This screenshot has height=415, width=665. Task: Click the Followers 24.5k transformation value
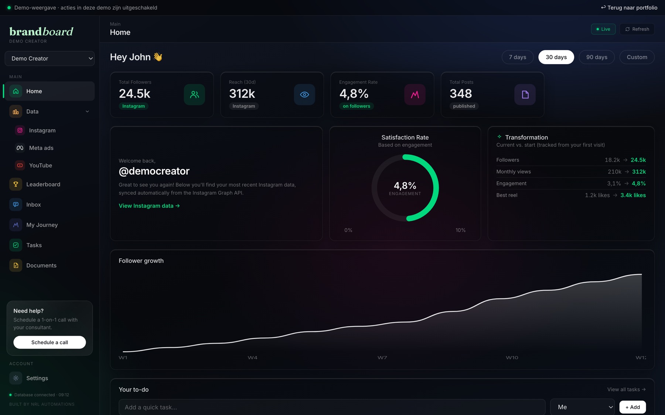pos(638,160)
